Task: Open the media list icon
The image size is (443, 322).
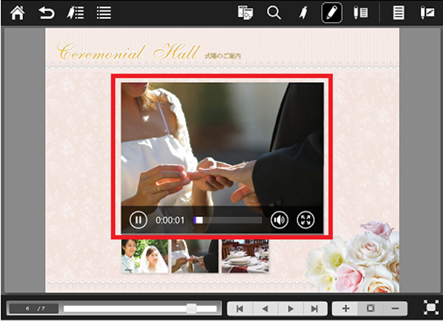Action: coord(246,12)
